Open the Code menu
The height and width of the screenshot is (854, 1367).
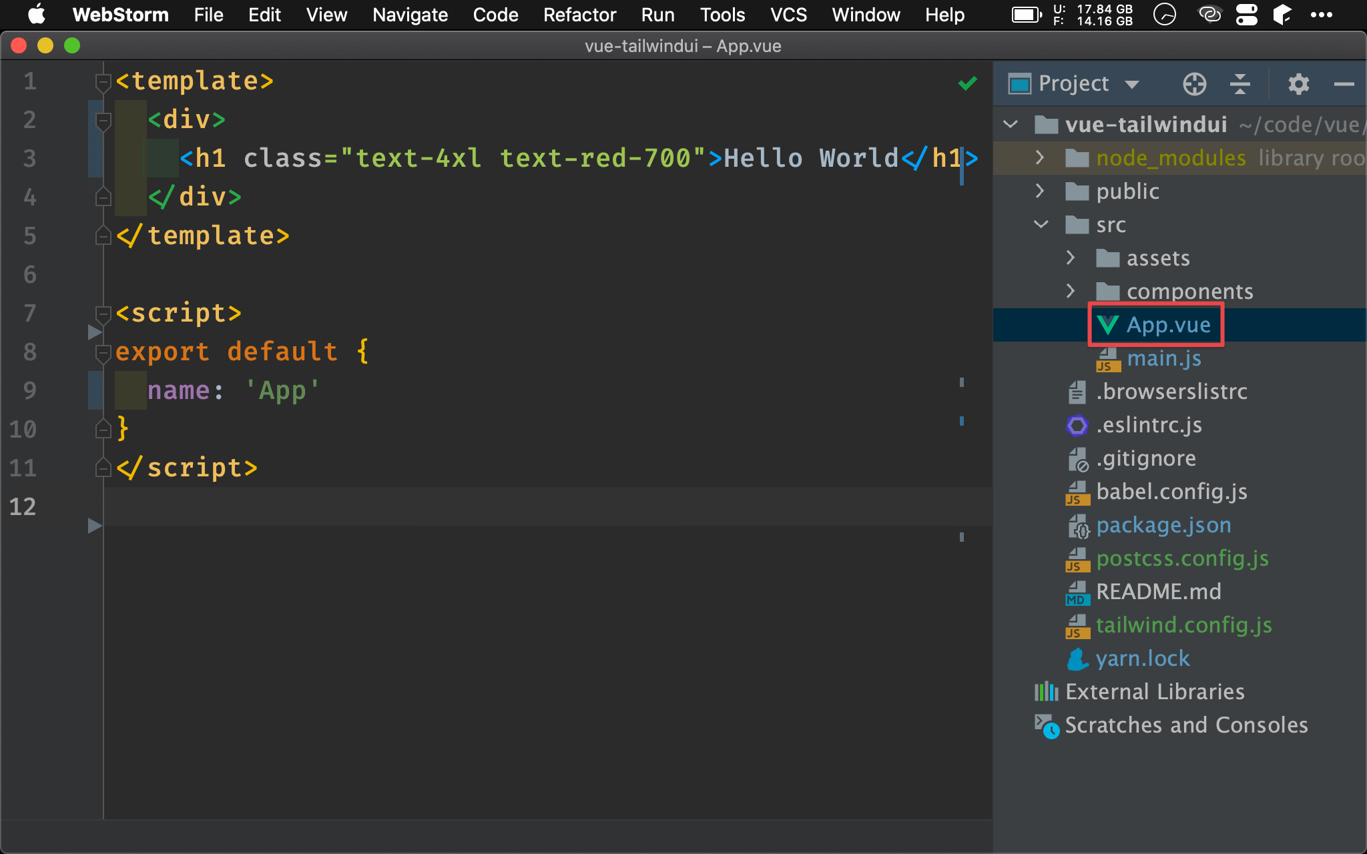[495, 15]
